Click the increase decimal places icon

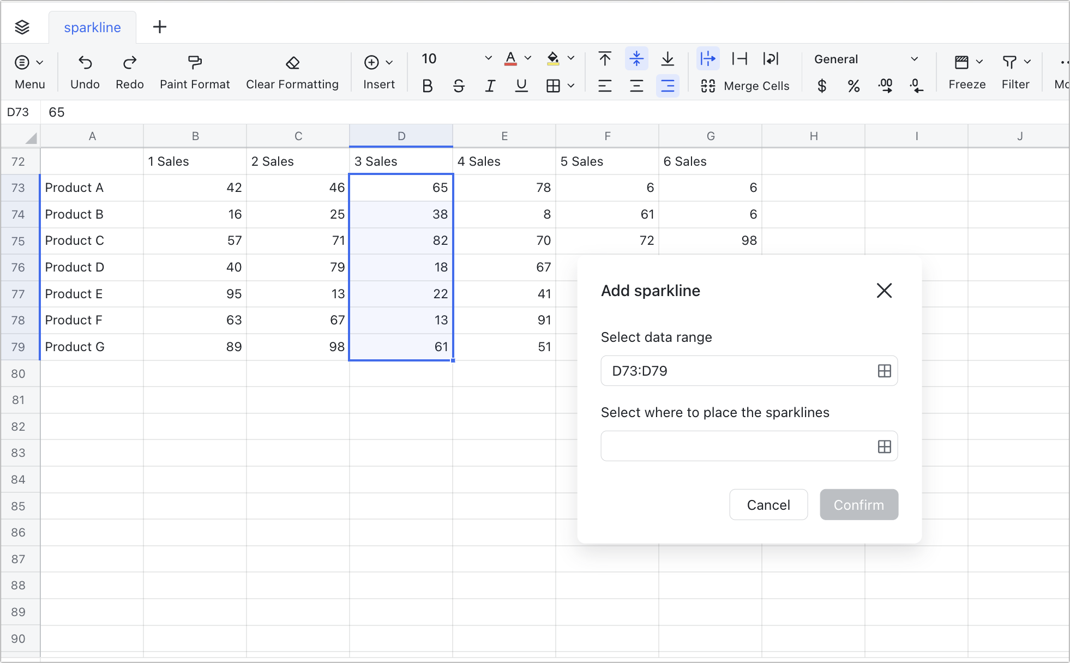coord(885,86)
